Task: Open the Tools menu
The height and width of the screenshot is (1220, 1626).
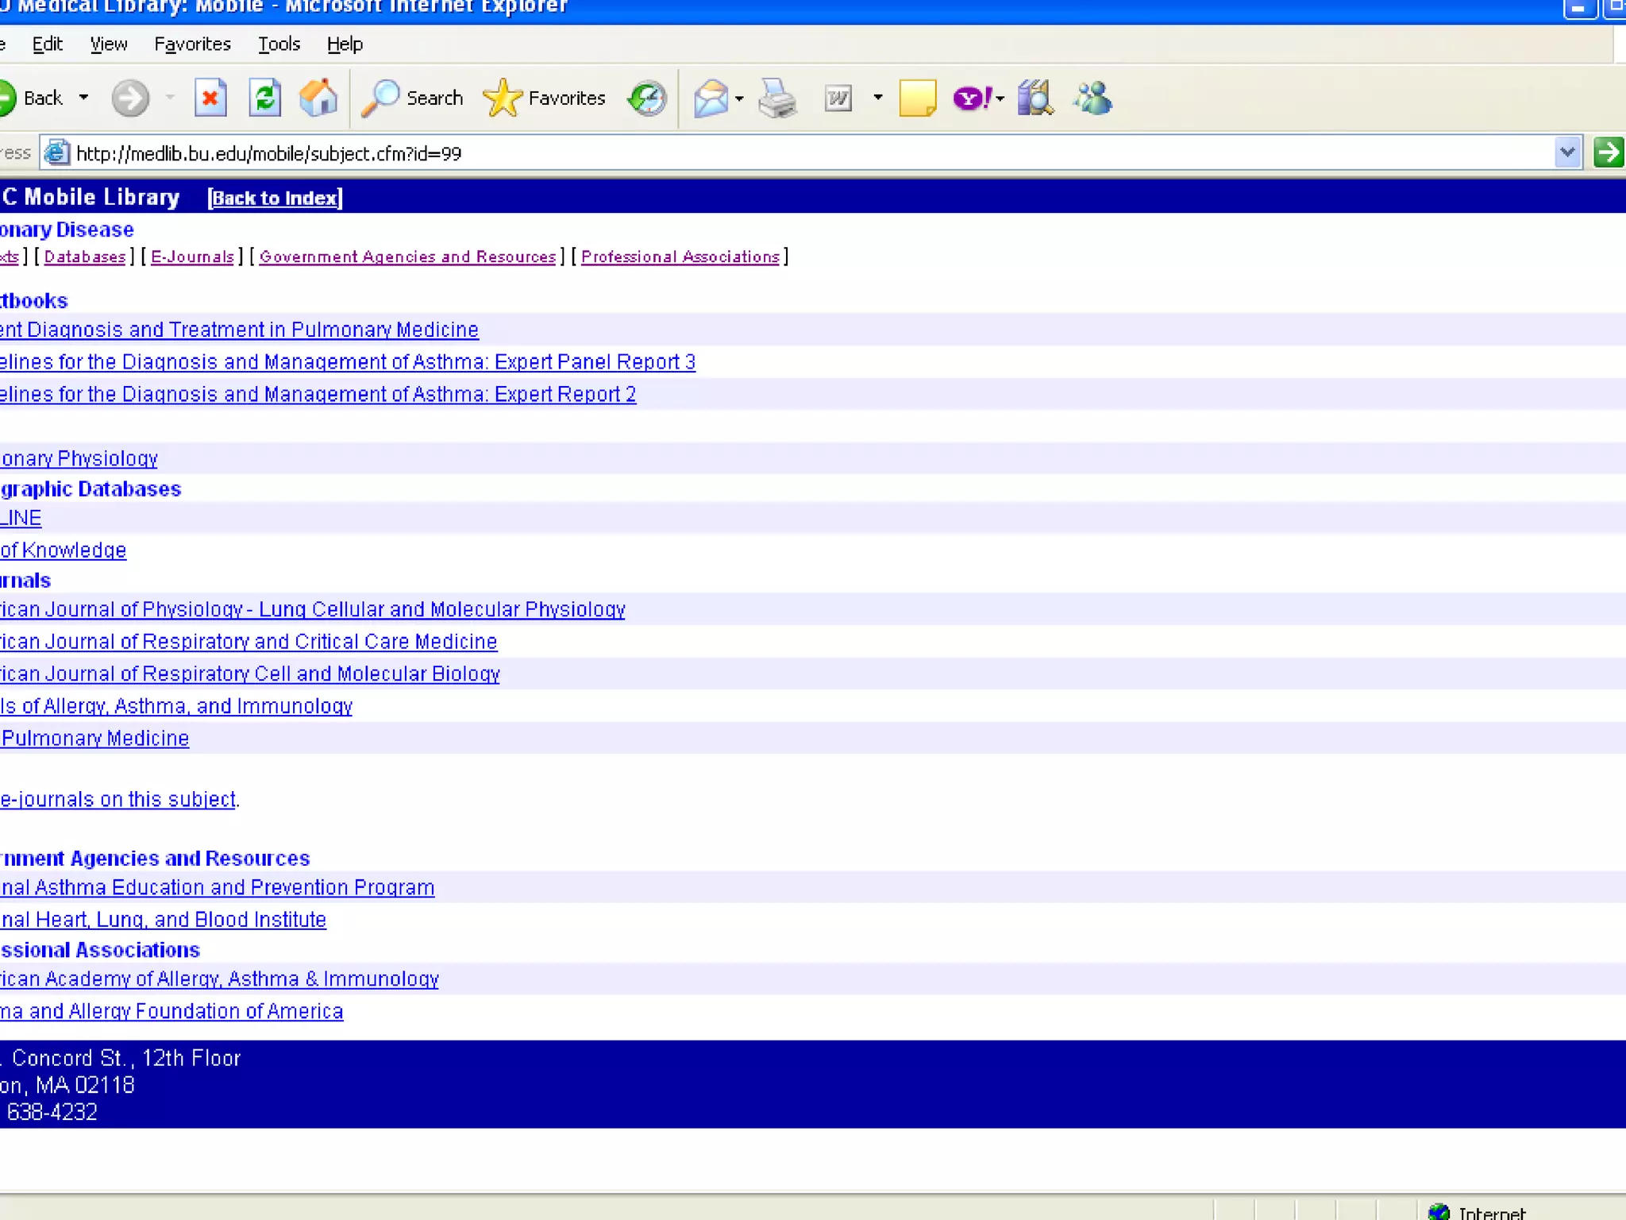Action: [x=279, y=44]
